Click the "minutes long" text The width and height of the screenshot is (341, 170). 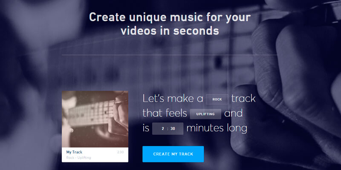(217, 128)
